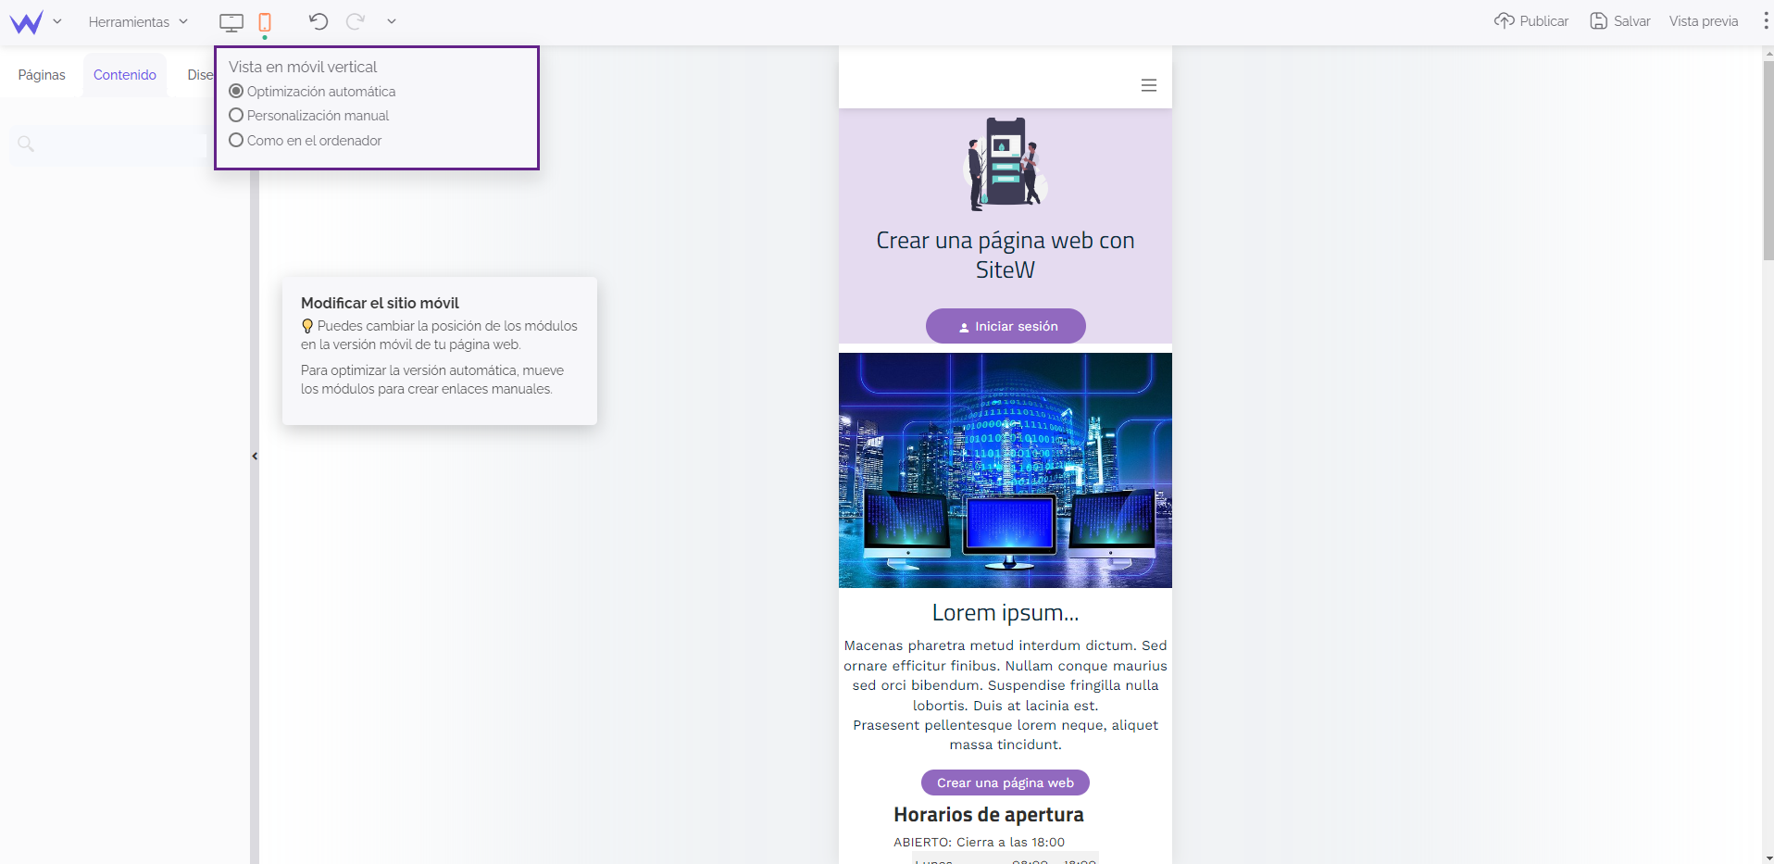The height and width of the screenshot is (864, 1774).
Task: Select the mobile view icon
Action: point(265,22)
